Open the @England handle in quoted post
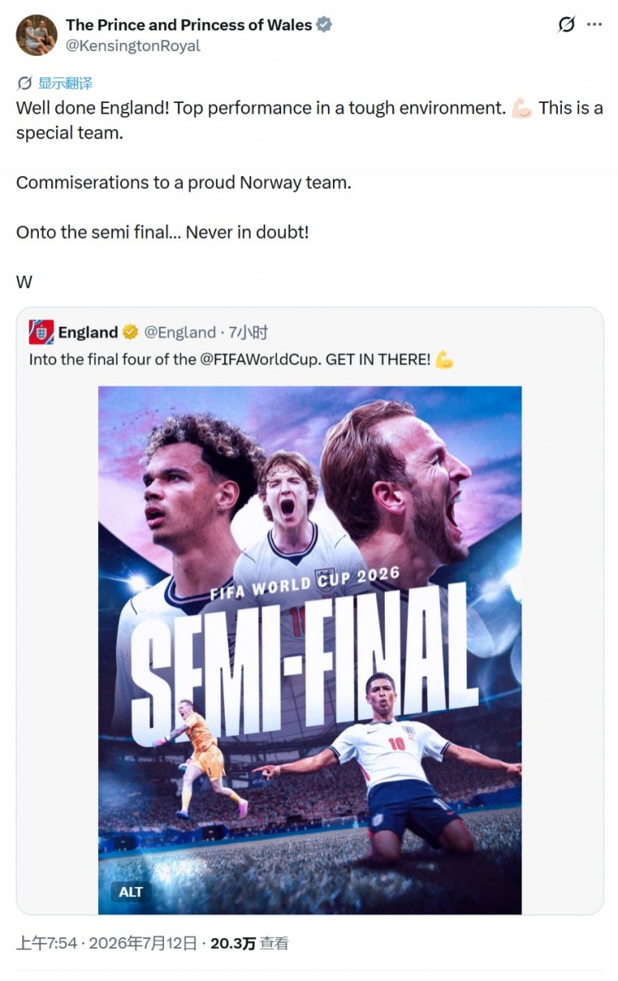The image size is (618, 981). [x=180, y=332]
